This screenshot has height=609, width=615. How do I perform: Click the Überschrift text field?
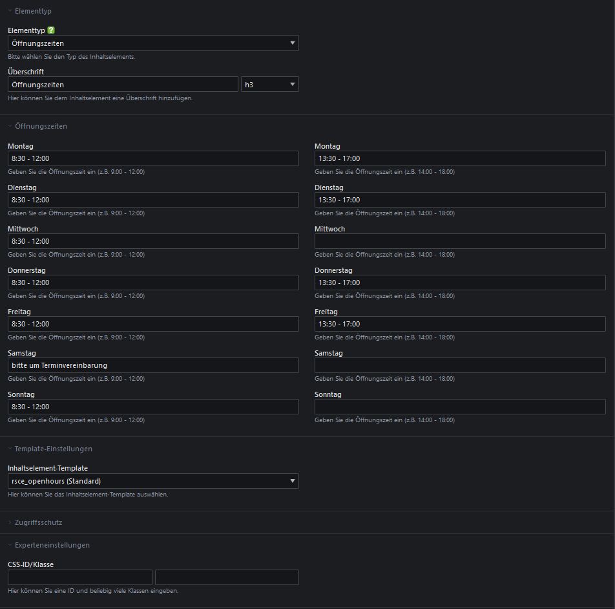pyautogui.click(x=123, y=85)
